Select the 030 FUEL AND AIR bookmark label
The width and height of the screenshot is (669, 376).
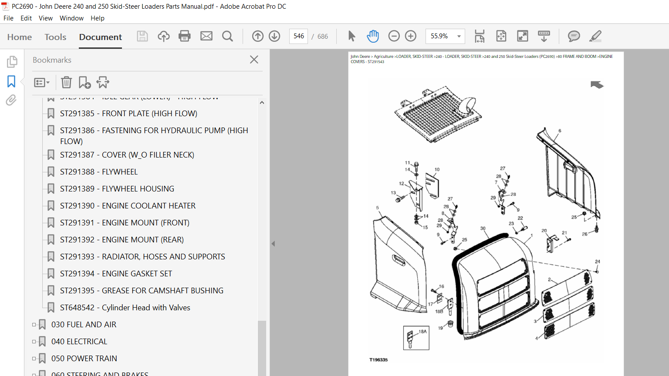tap(84, 325)
